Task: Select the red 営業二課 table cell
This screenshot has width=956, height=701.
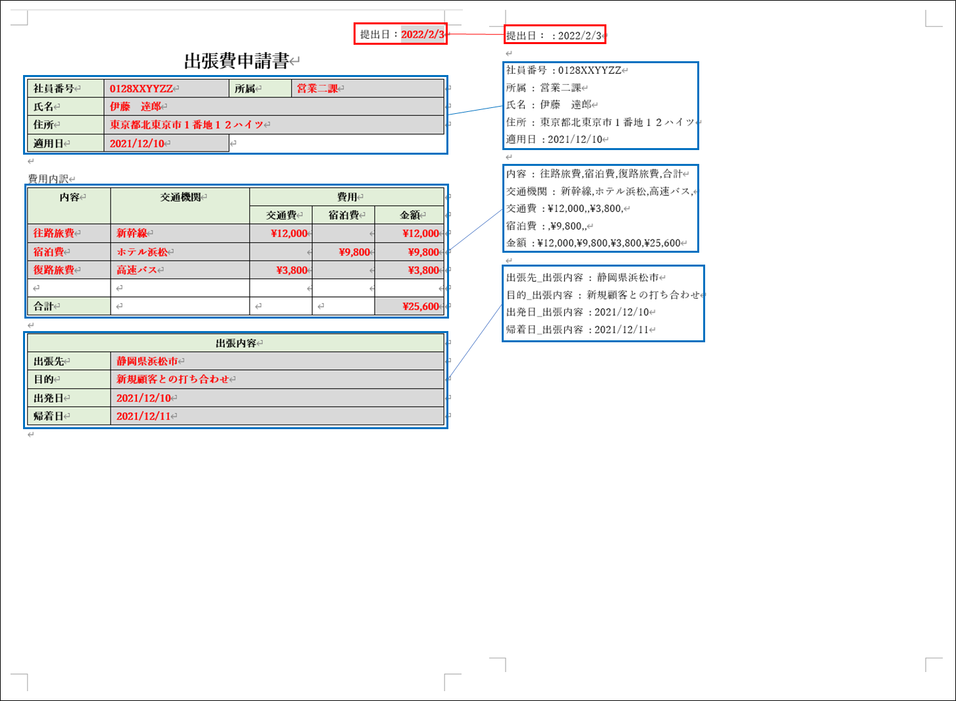Action: [x=367, y=88]
